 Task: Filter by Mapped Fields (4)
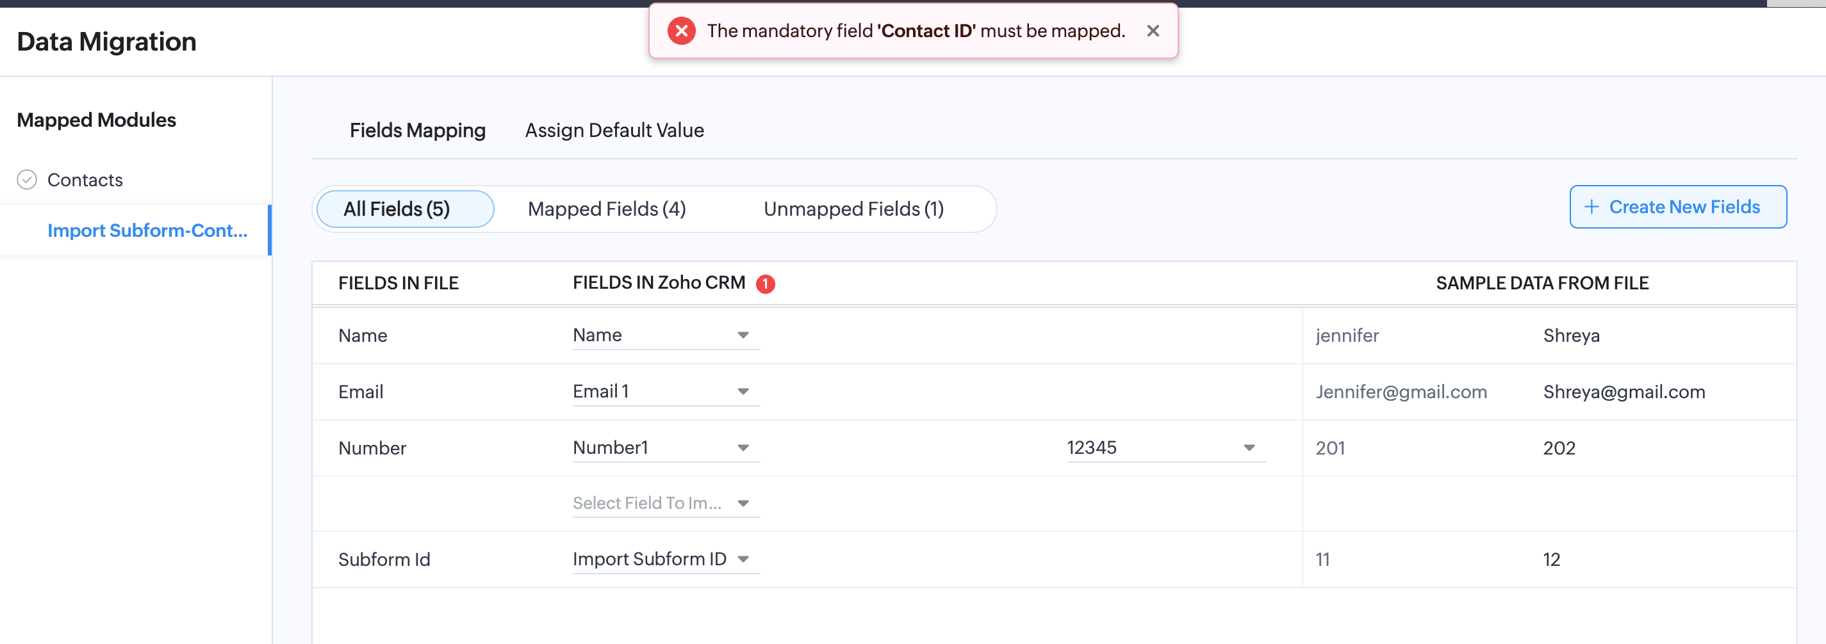coord(607,209)
